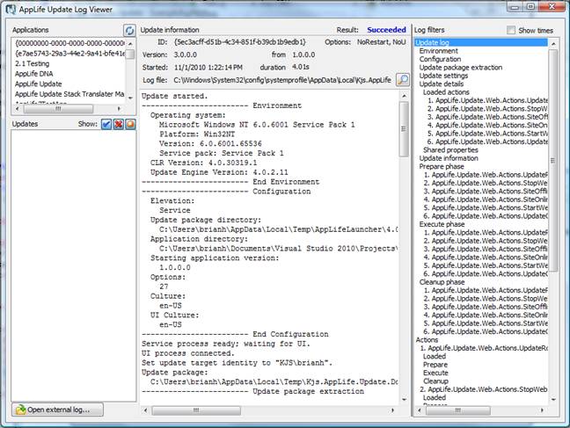Select Execute phase filter
Viewport: 570px width, 428px height.
pyautogui.click(x=442, y=224)
